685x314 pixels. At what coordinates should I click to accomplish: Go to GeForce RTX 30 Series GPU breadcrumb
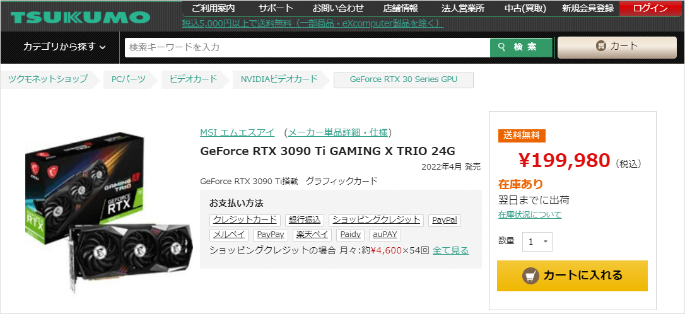pyautogui.click(x=404, y=79)
